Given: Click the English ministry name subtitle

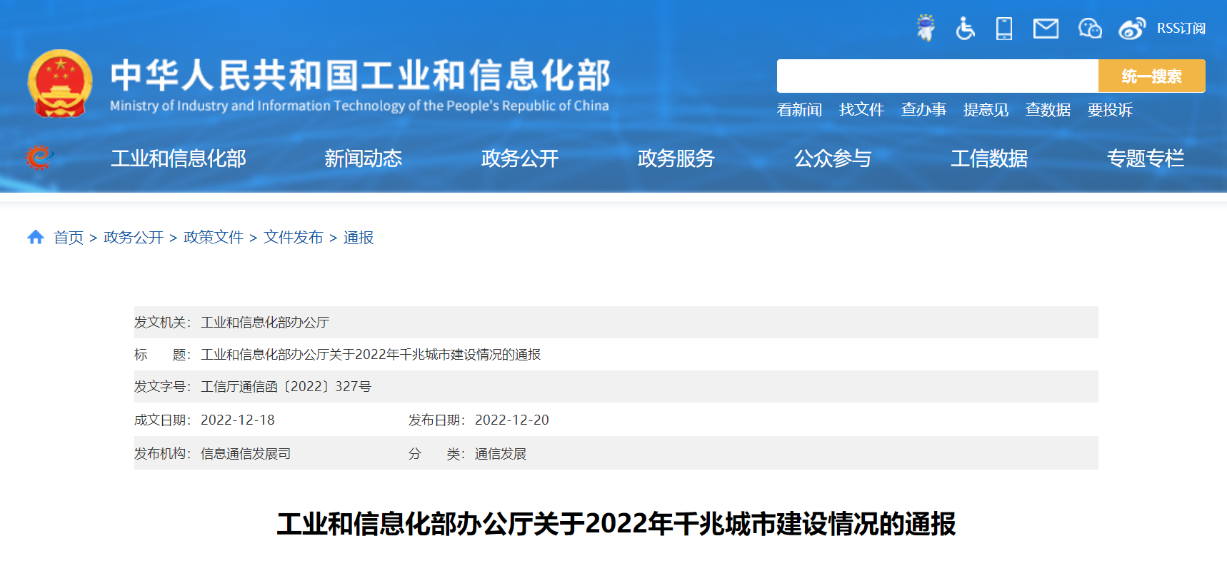Looking at the screenshot, I should point(359,106).
